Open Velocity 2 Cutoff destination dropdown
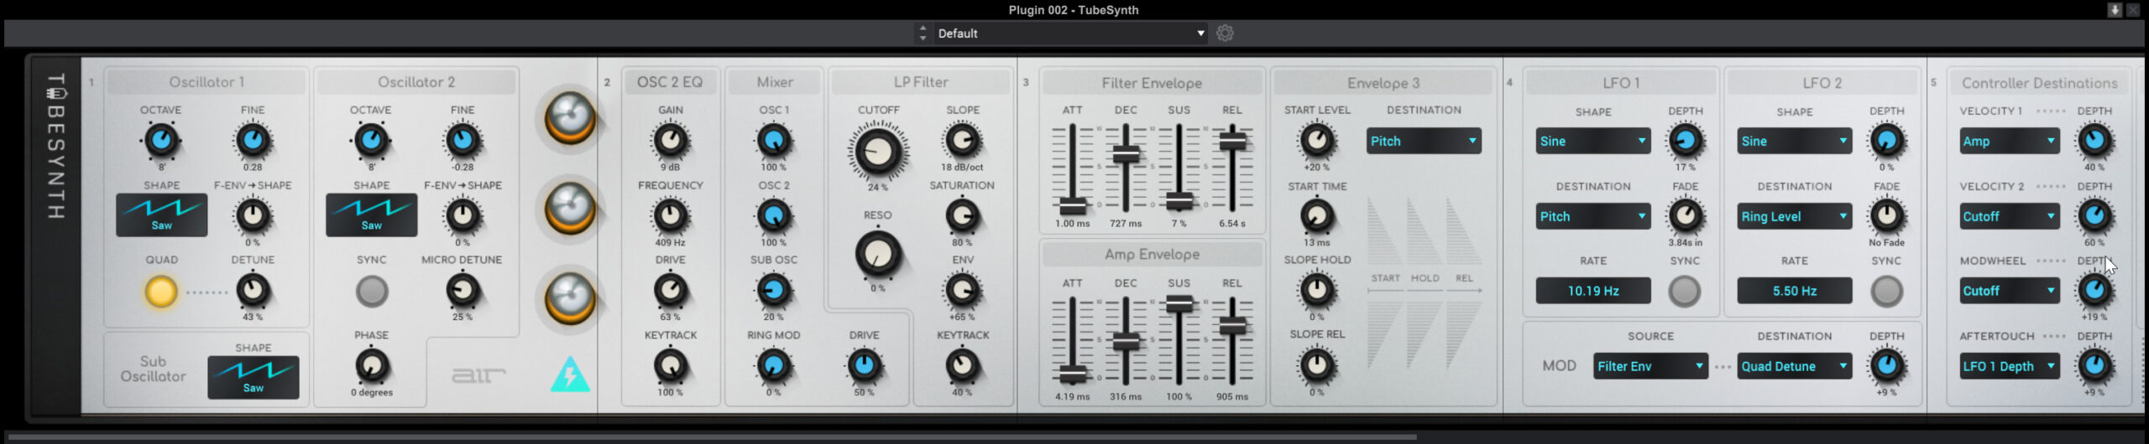The height and width of the screenshot is (444, 2149). (2010, 216)
